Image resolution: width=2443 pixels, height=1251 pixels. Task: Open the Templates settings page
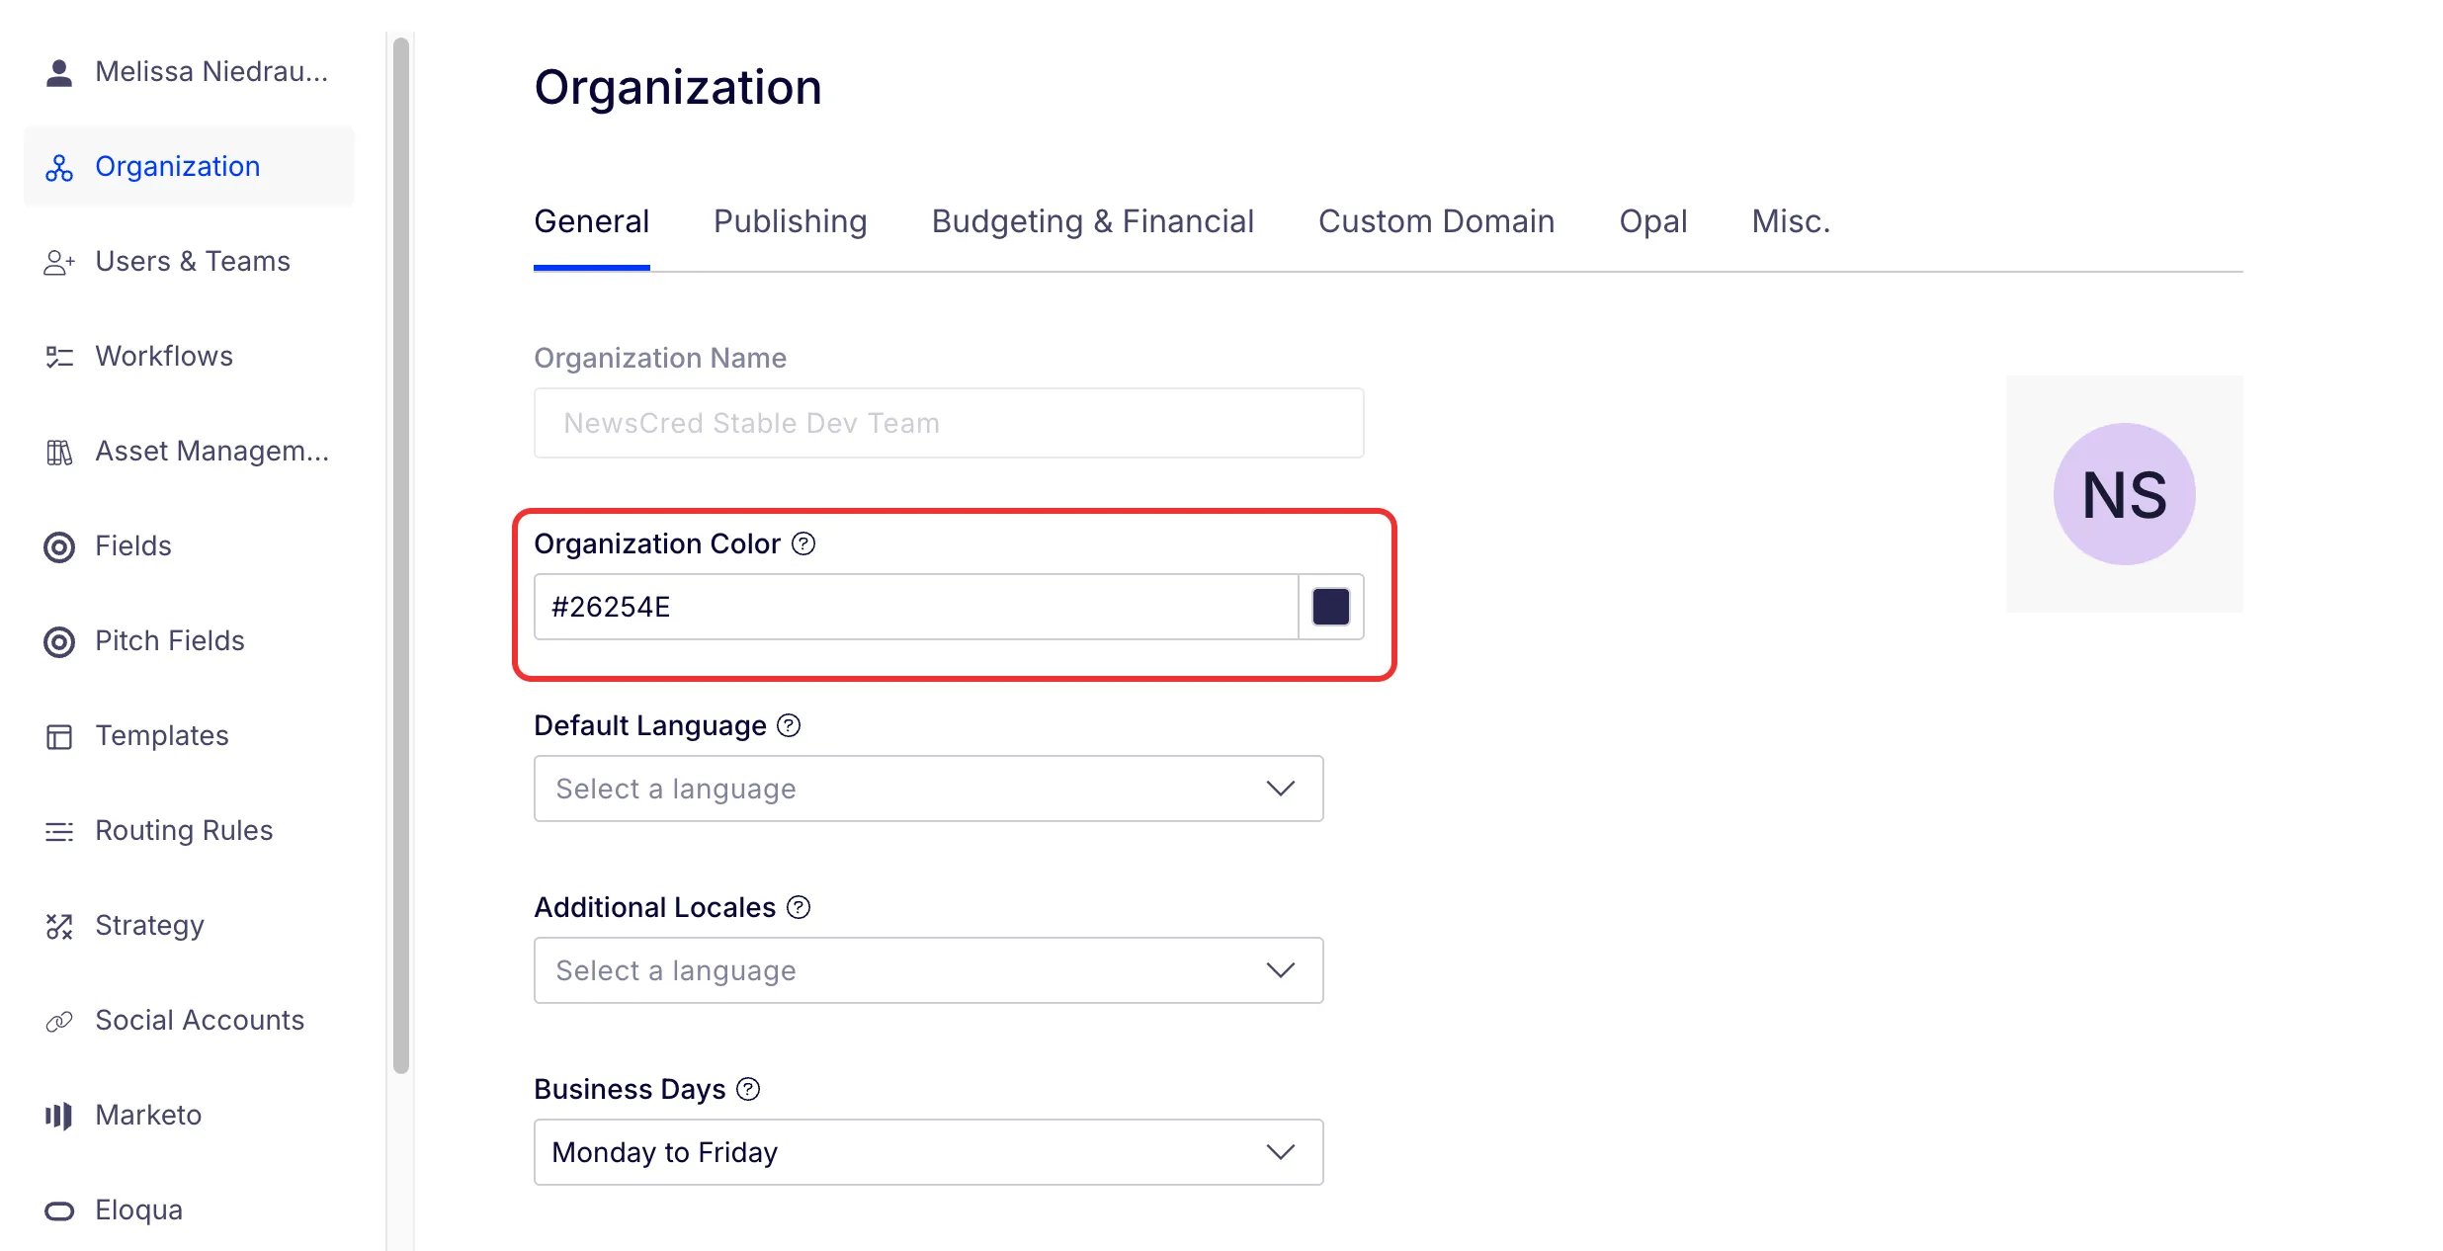(189, 736)
